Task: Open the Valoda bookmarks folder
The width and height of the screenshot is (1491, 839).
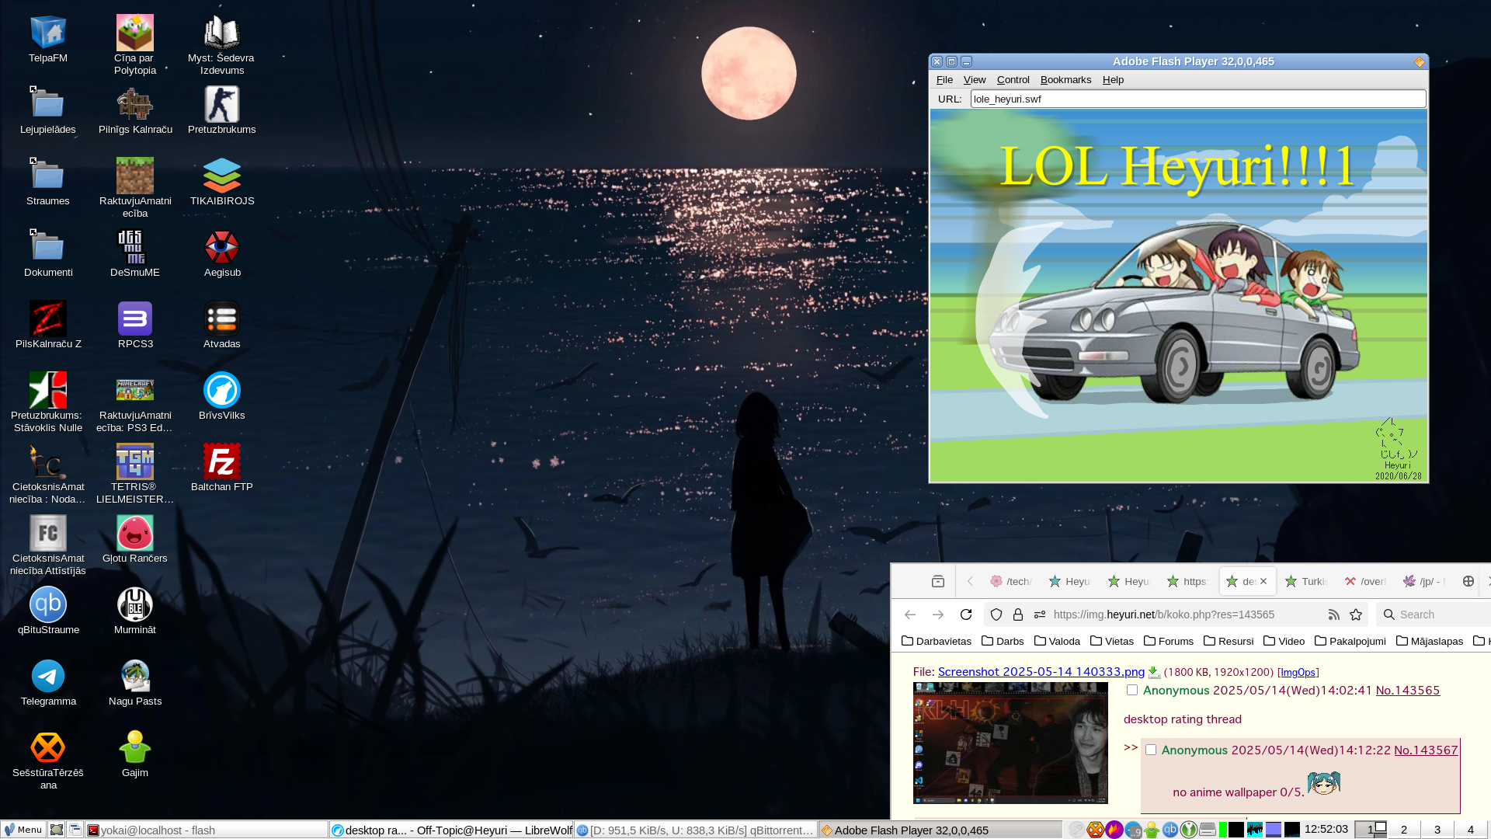Action: coord(1057,641)
